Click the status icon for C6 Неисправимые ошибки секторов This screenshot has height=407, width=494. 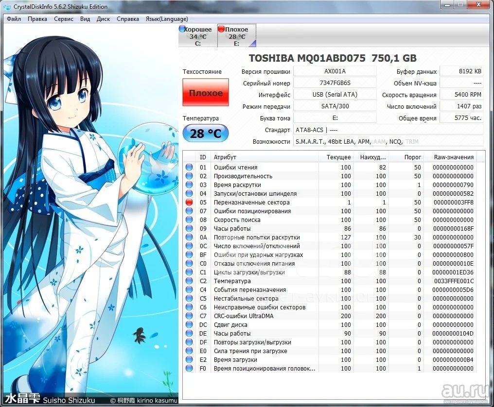coord(189,307)
